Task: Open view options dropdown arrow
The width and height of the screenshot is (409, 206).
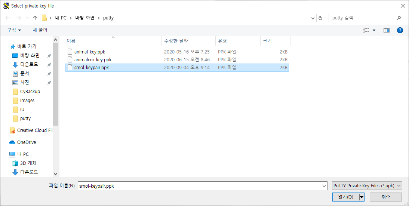Action: click(374, 30)
